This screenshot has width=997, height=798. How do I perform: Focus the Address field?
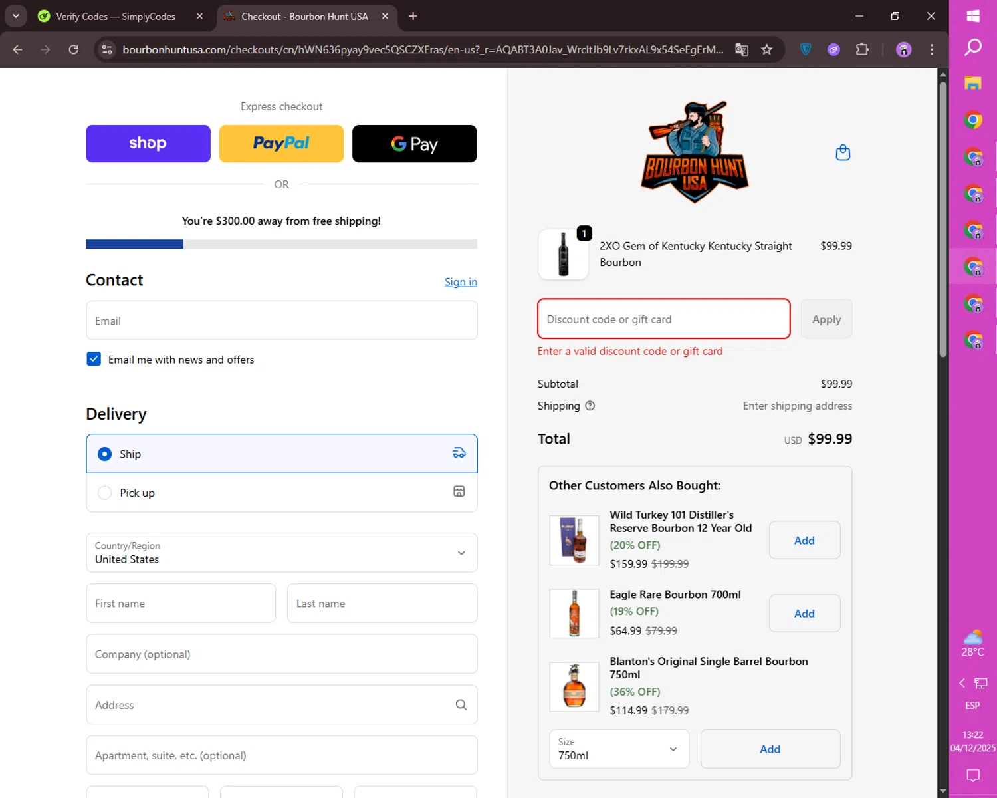[281, 705]
